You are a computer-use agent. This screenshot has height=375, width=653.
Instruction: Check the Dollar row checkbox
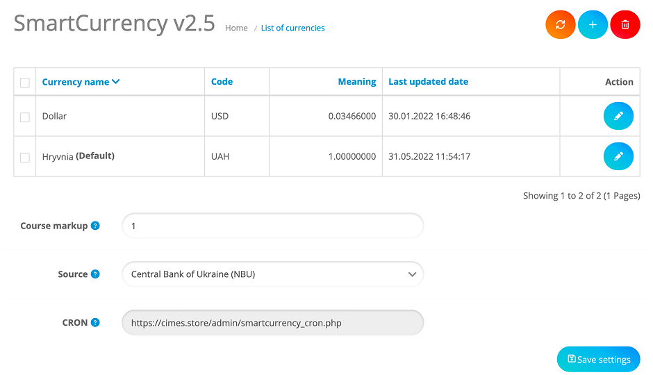pos(25,117)
